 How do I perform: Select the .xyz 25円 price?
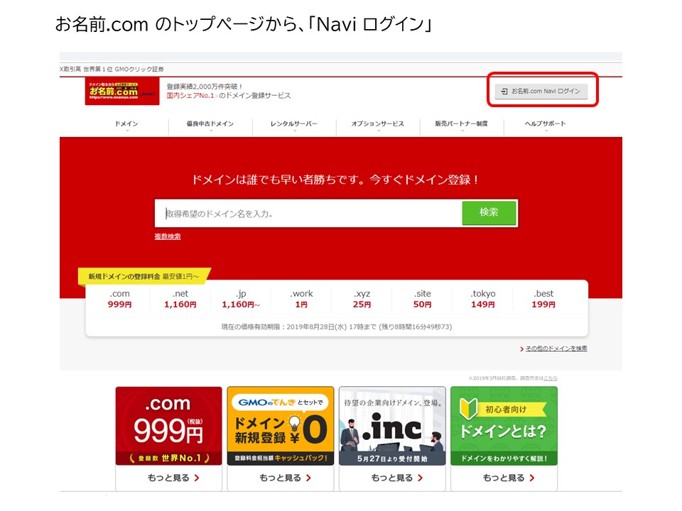pos(362,299)
